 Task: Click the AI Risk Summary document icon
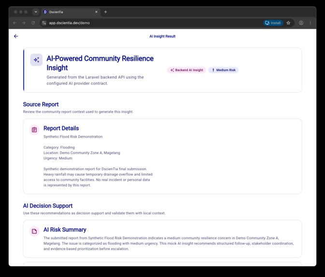[x=34, y=231]
